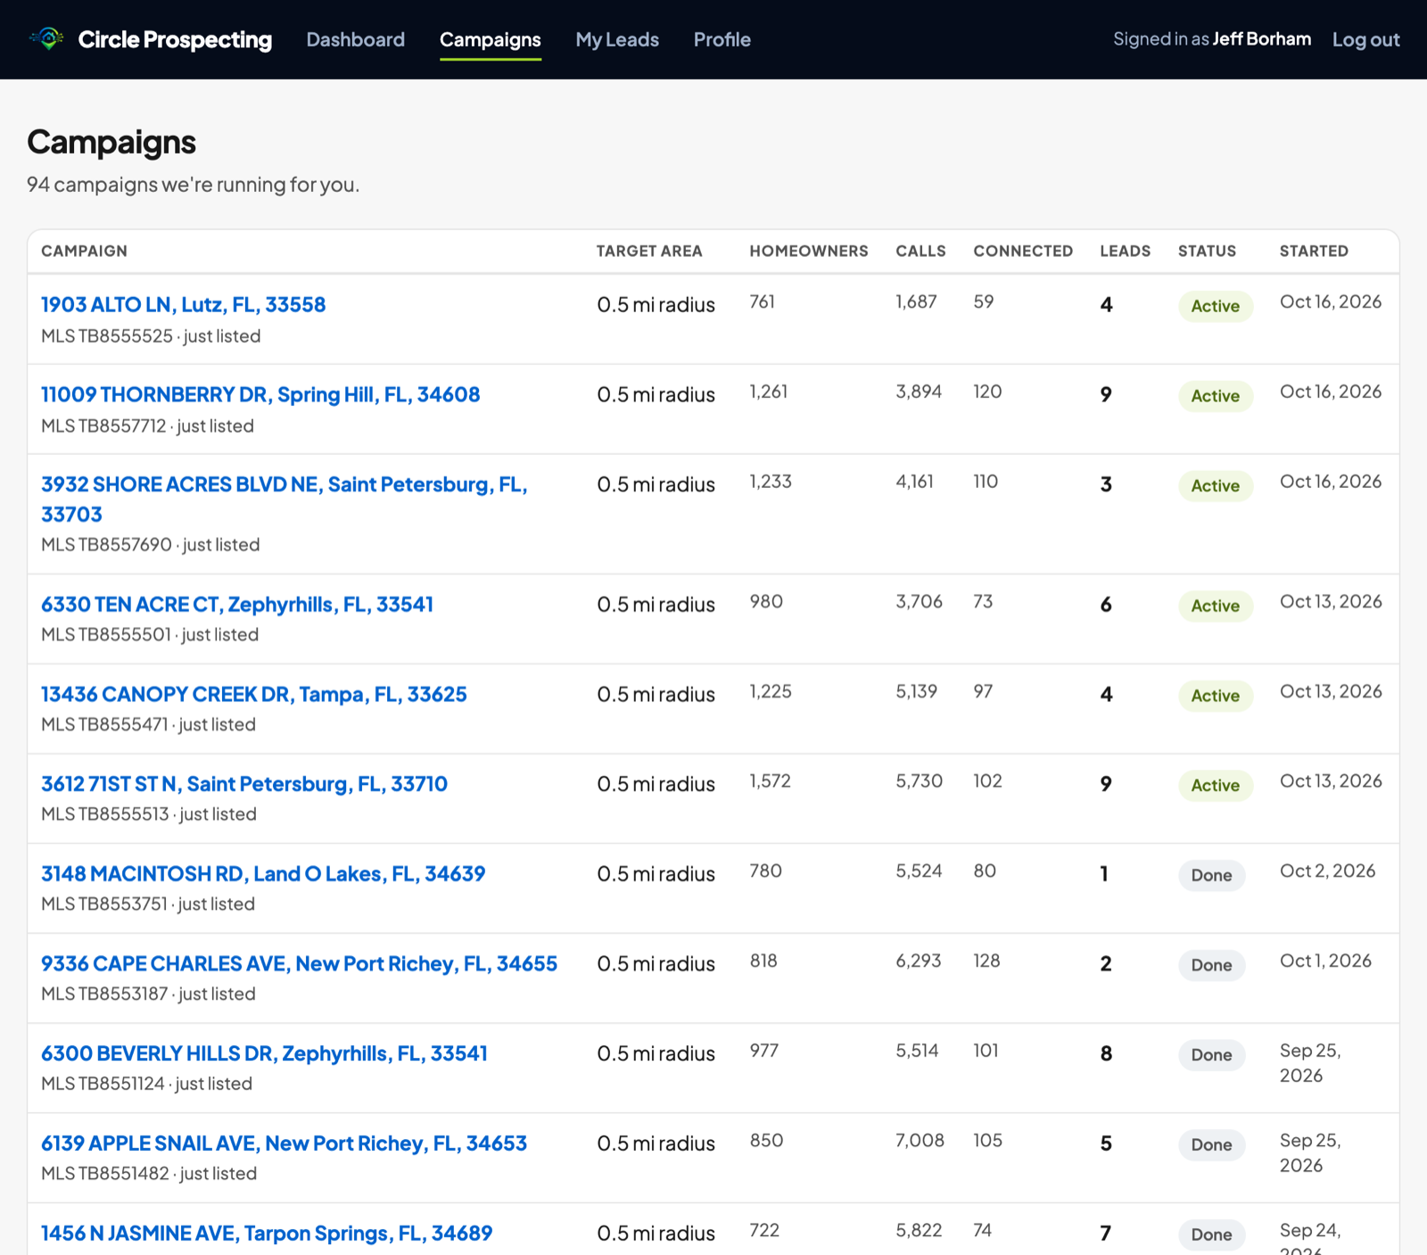
Task: Click the 3,894 calls value
Action: 919,392
